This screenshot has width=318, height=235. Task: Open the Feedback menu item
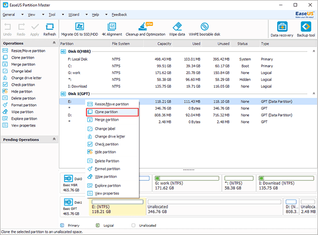click(x=119, y=15)
